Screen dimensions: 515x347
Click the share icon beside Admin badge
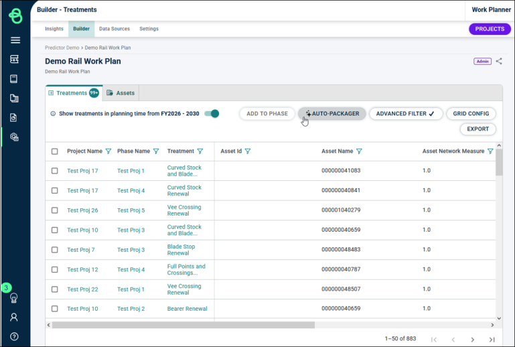(x=499, y=61)
